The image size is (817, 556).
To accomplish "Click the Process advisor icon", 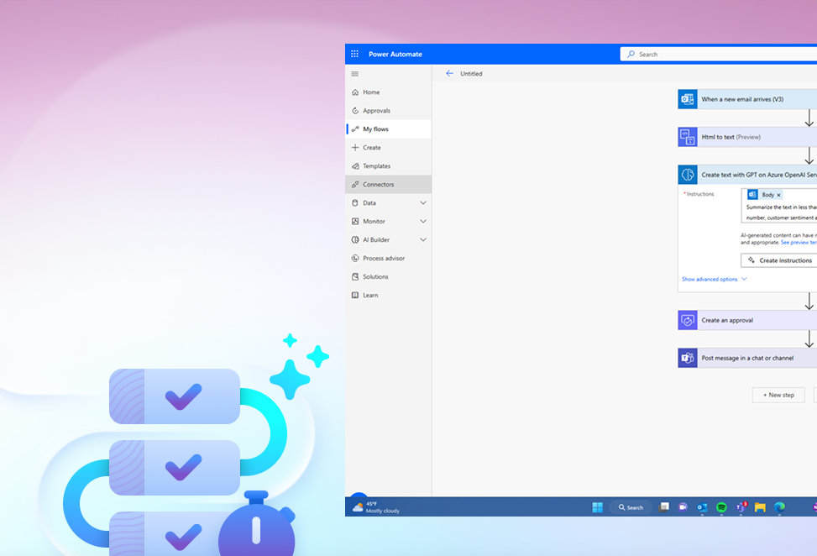I will pos(355,258).
